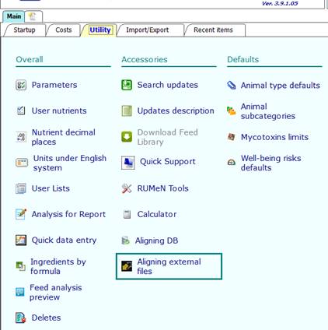Select the Main top-level tab
The width and height of the screenshot is (328, 330).
coord(14,16)
